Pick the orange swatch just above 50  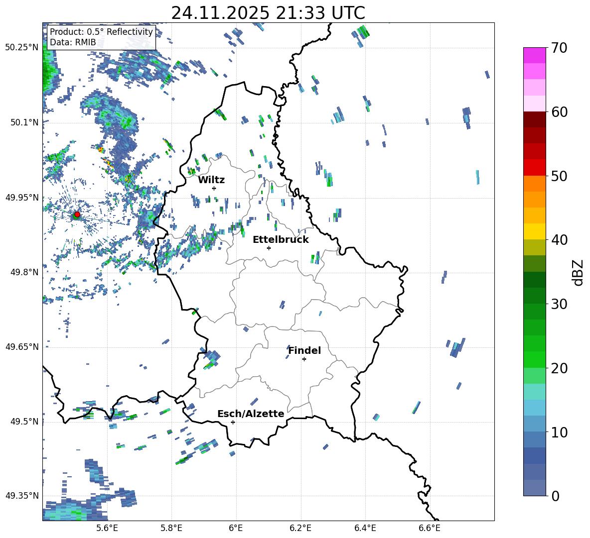534,183
